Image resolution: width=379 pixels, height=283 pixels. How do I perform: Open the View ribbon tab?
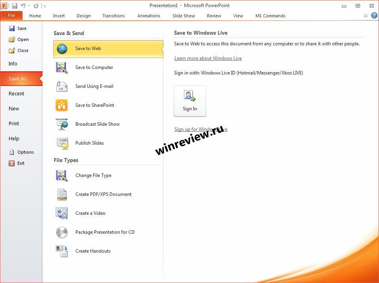(x=238, y=16)
